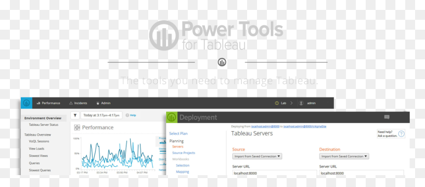Click the Tableau Servers heading
Image resolution: width=425 pixels, height=187 pixels.
click(252, 134)
